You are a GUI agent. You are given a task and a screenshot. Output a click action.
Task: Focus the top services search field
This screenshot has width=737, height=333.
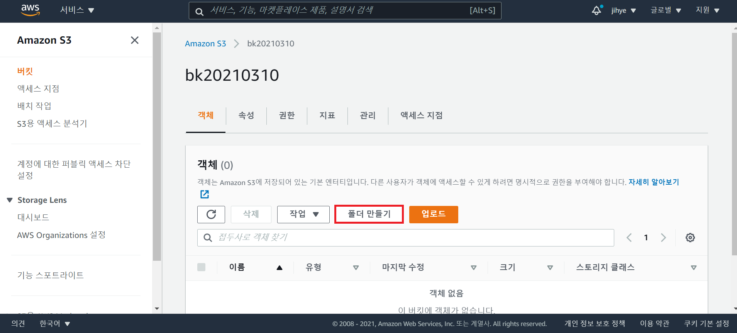pyautogui.click(x=345, y=10)
